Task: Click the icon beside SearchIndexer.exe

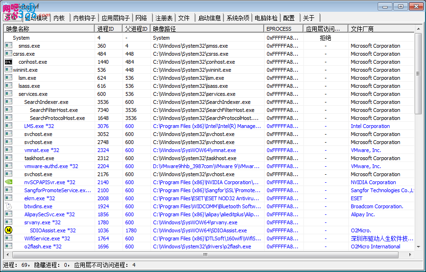Action: 9,102
